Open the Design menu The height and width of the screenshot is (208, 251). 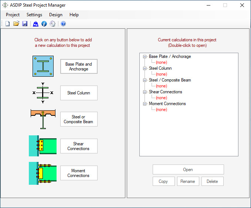pos(56,15)
